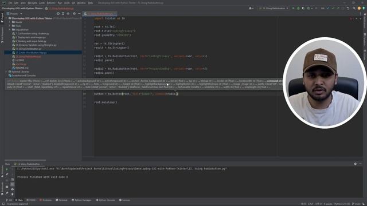Toggle scroll-to-end icon in Run panel

pos(13,184)
